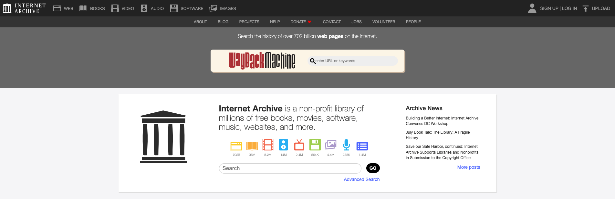The image size is (615, 199).
Task: Open the Video filmstrip icon in top bar
Action: (x=115, y=8)
